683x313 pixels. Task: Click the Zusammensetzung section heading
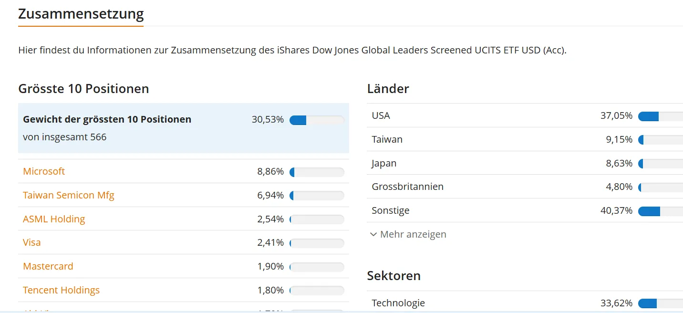pos(81,14)
